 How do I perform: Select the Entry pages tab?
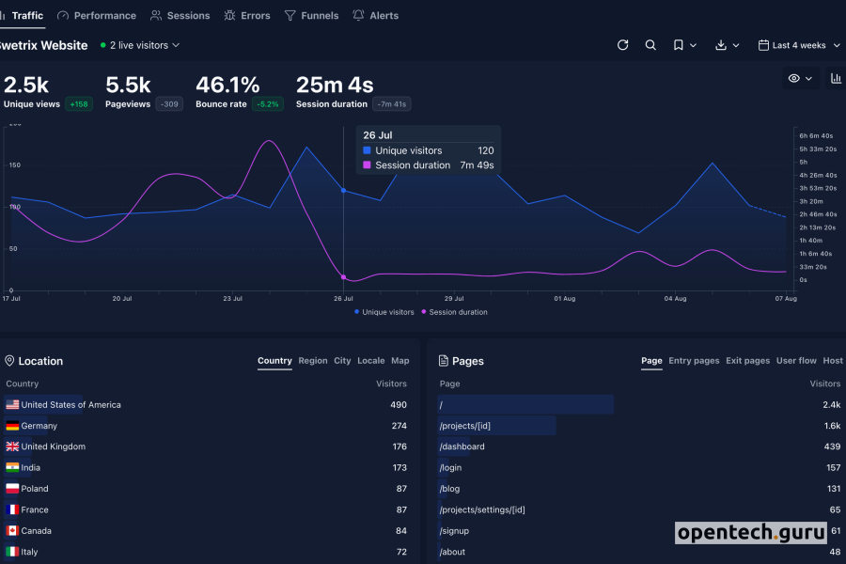[x=694, y=361]
